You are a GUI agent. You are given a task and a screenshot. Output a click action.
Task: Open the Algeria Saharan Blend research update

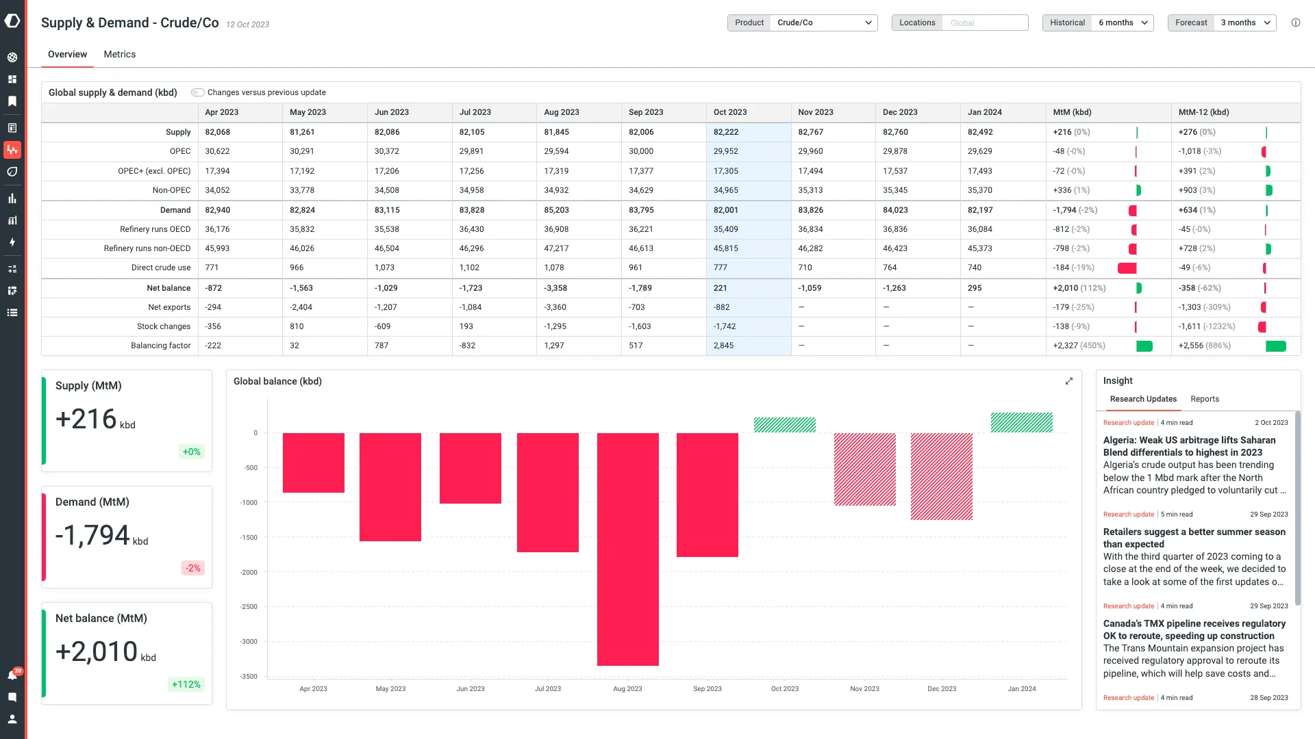click(x=1194, y=446)
